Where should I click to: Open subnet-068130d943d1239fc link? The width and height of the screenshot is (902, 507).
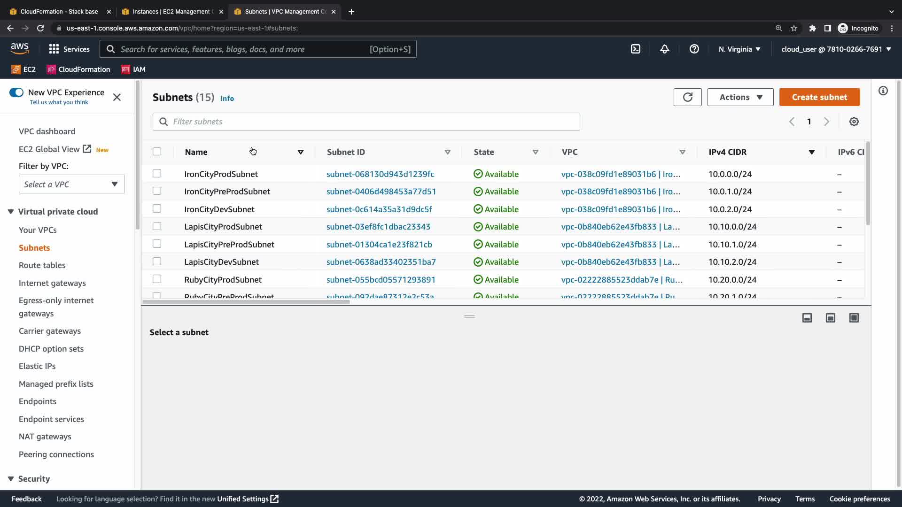[380, 174]
